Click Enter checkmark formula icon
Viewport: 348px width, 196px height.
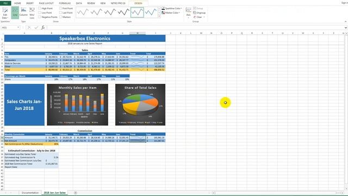coord(36,28)
